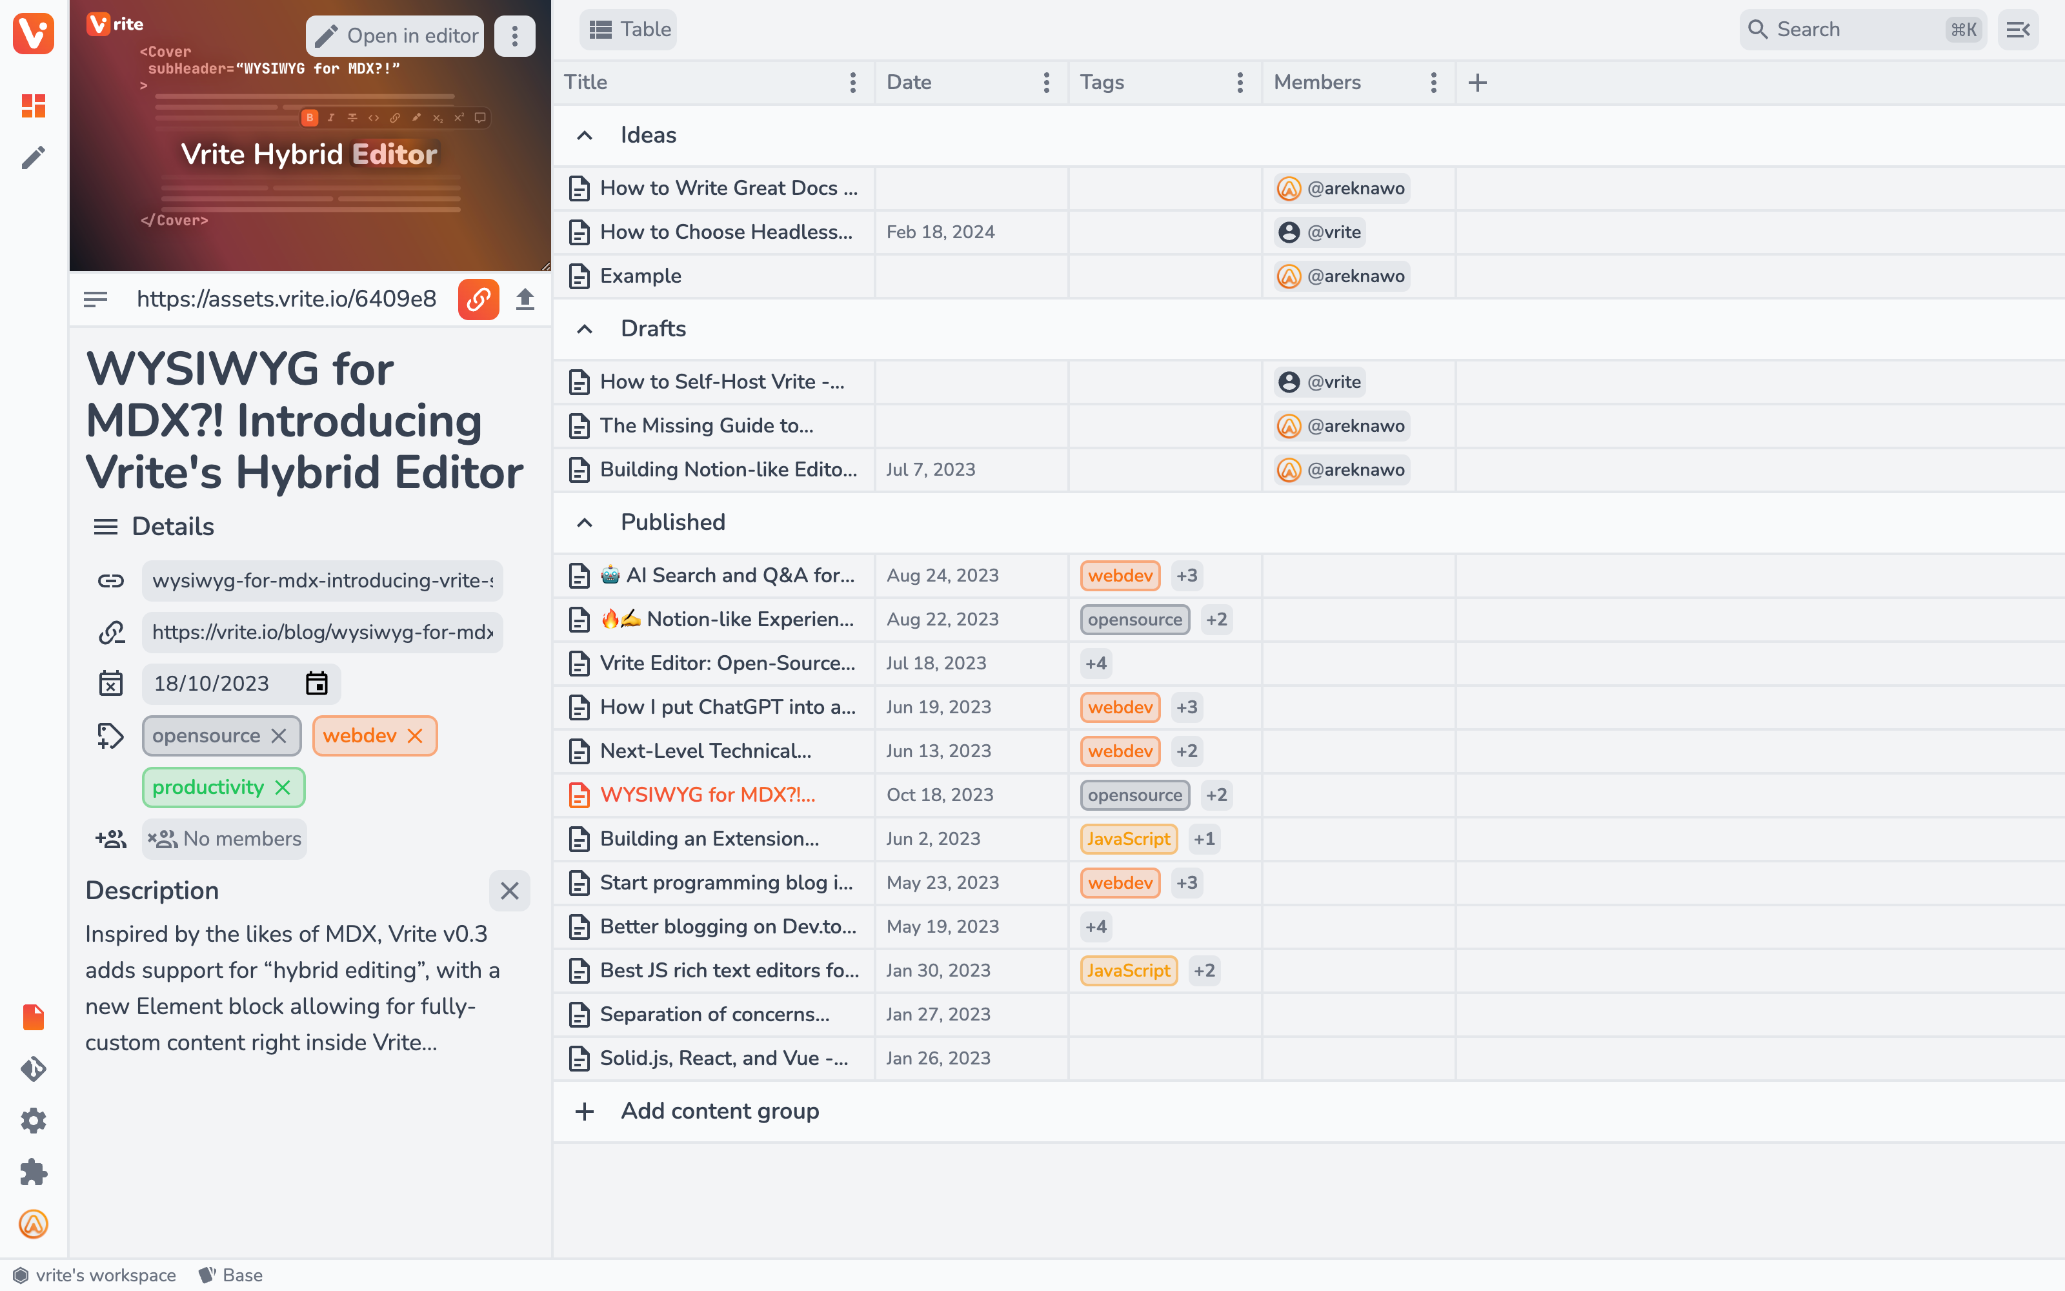The height and width of the screenshot is (1291, 2065).
Task: Click the upload cover image icon
Action: [525, 299]
